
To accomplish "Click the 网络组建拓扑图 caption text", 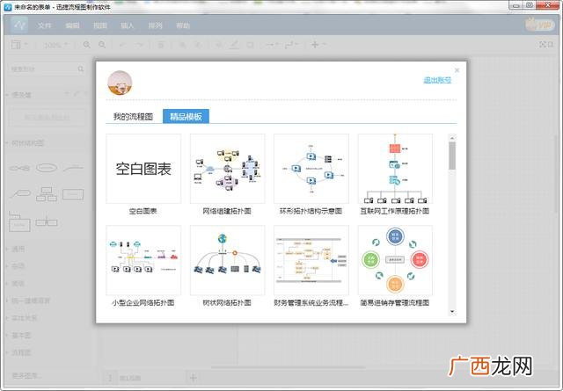I will click(x=227, y=211).
